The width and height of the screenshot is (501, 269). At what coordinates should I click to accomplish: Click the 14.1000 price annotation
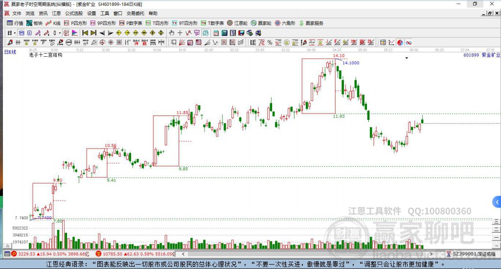(351, 63)
